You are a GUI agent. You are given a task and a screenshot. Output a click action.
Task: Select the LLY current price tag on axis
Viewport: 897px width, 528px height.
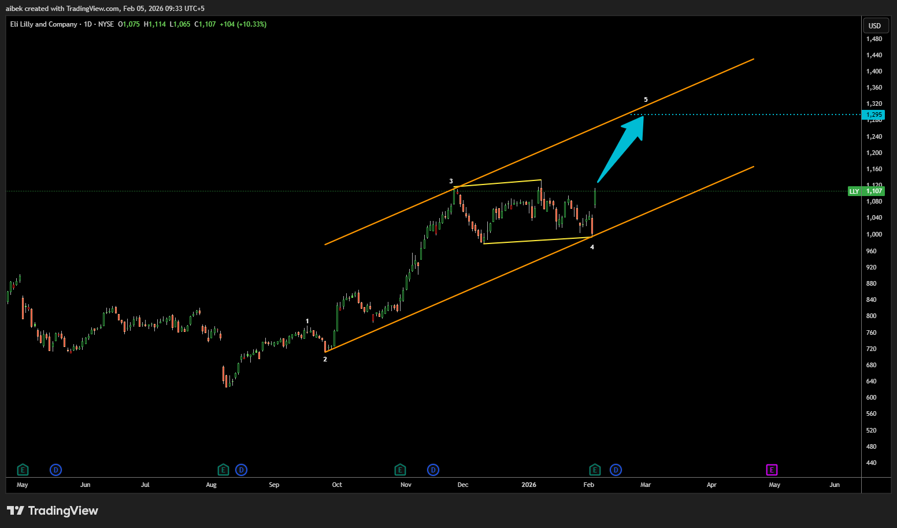click(866, 191)
